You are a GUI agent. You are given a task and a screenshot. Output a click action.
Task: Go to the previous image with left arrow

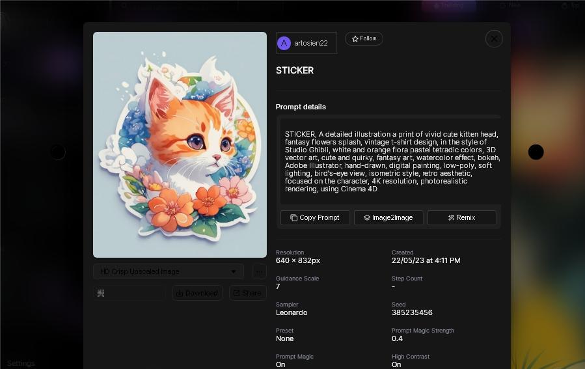[x=58, y=152]
